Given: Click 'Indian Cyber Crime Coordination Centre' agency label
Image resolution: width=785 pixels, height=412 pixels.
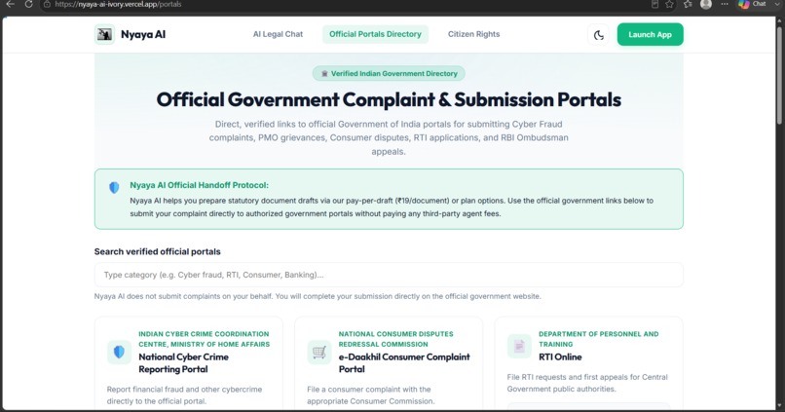Looking at the screenshot, I should 204,339.
